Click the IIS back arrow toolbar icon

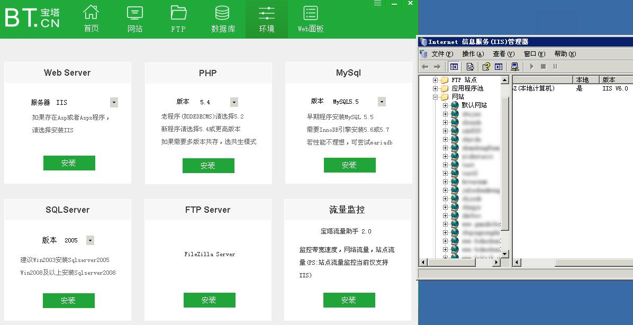(425, 67)
